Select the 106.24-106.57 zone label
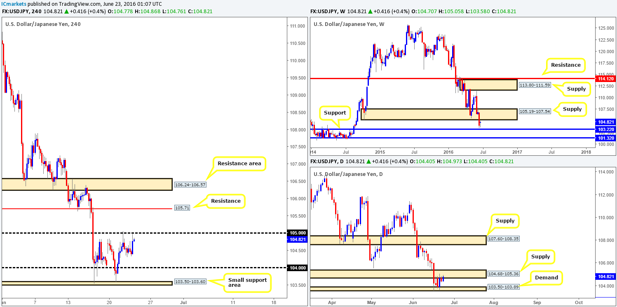Screen dimensions: 617x307 tap(190, 185)
